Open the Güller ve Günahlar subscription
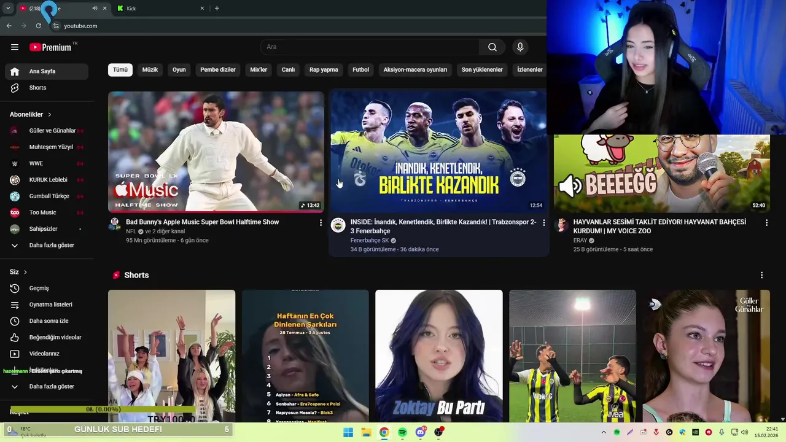This screenshot has height=442, width=786. [x=47, y=131]
